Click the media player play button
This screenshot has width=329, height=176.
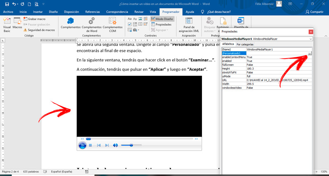tap(82, 145)
